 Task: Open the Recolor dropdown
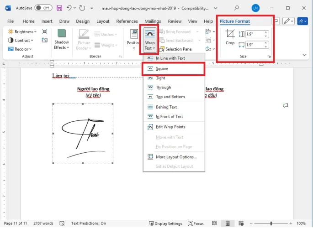(21, 49)
